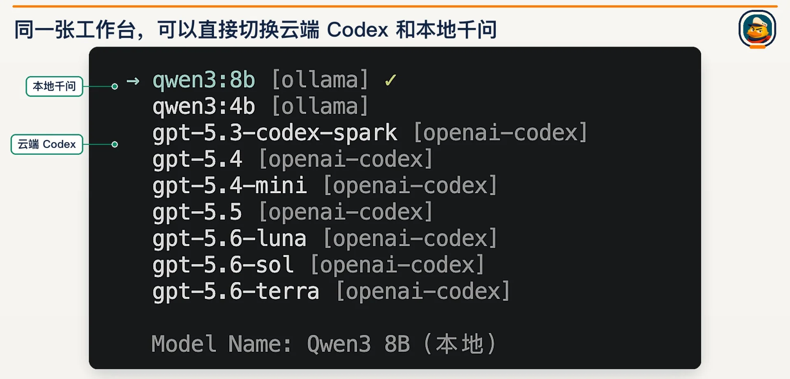This screenshot has height=379, width=790.
Task: Pick the gpt-5.6-luna model
Action: tap(325, 239)
